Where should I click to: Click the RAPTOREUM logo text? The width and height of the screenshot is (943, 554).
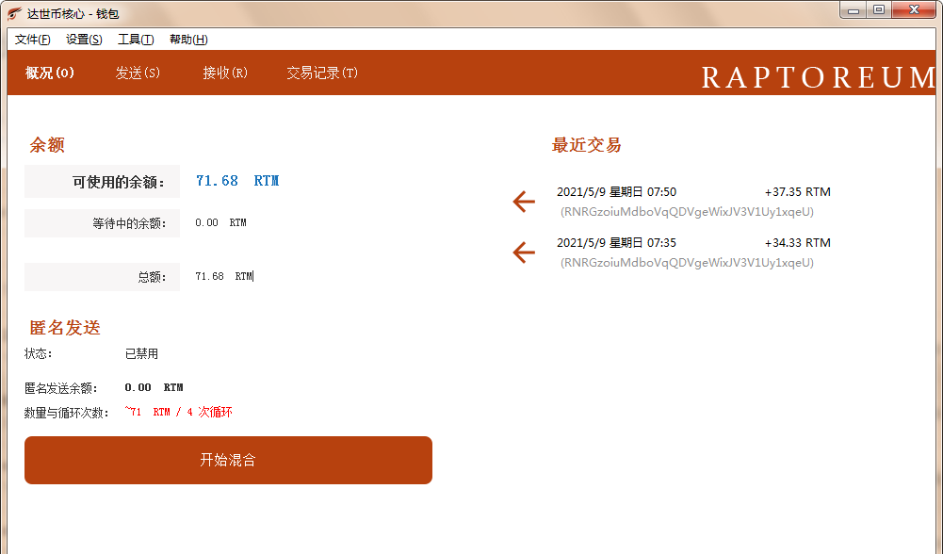tap(819, 77)
